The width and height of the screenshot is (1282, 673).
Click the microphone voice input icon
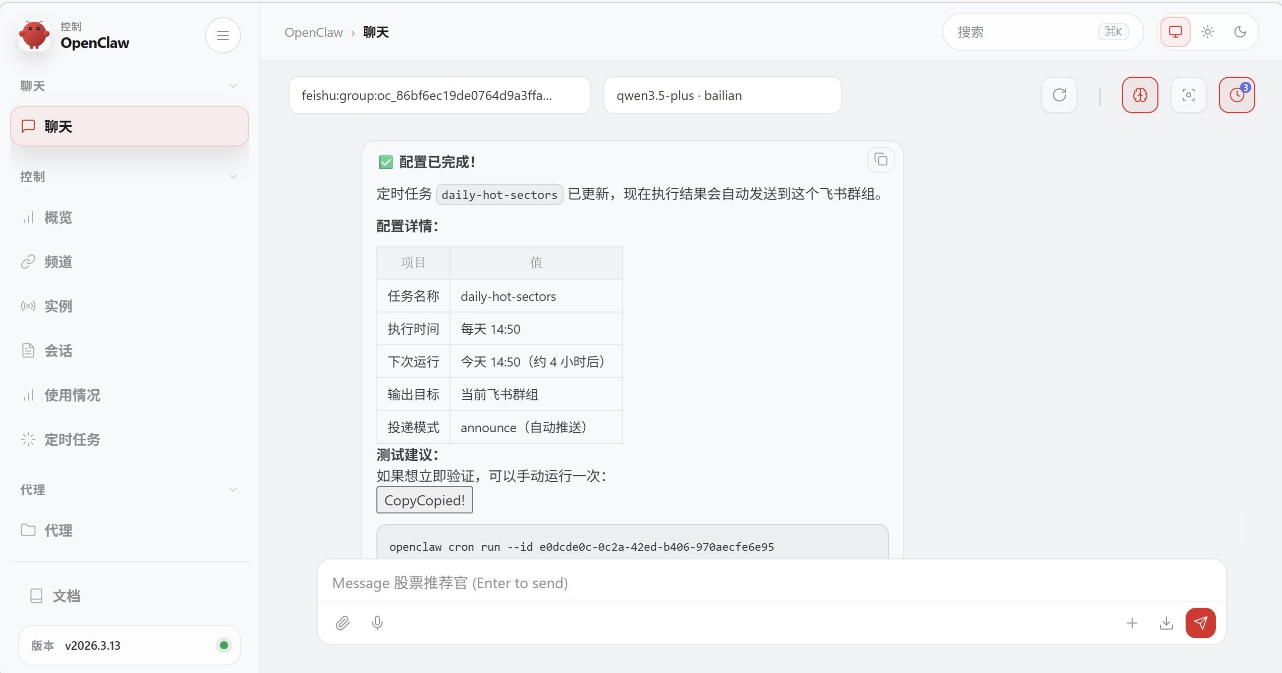coord(377,623)
